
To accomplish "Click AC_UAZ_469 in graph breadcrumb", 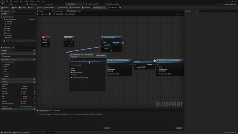I will pyautogui.click(x=58, y=14).
